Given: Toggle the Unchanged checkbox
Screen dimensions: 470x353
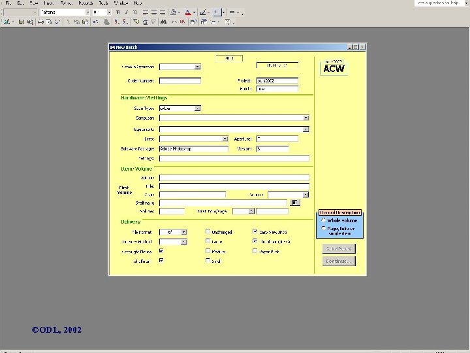Looking at the screenshot, I should point(208,231).
